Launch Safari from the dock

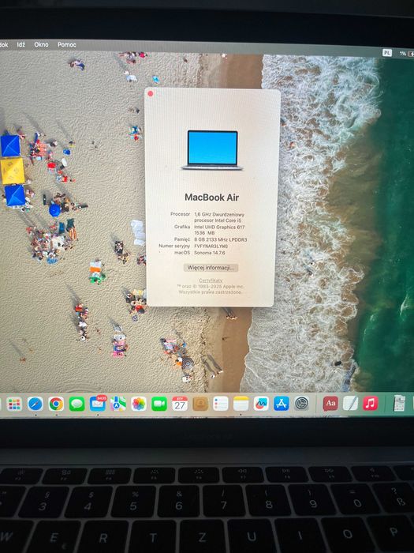[x=35, y=404]
